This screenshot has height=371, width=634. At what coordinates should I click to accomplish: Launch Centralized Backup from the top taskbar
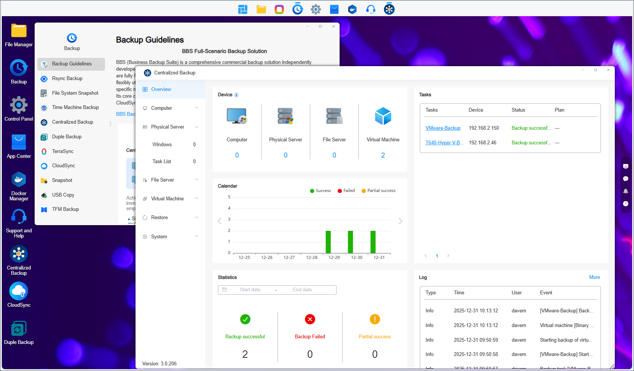(x=389, y=9)
